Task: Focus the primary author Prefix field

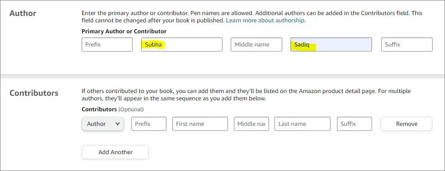Action: click(x=107, y=45)
